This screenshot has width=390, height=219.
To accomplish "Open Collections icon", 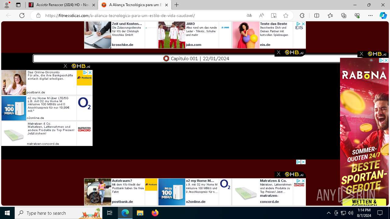I will (x=344, y=16).
